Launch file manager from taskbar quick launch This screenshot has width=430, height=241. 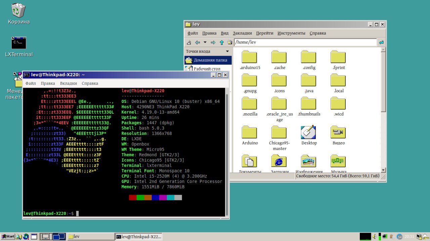click(18, 237)
